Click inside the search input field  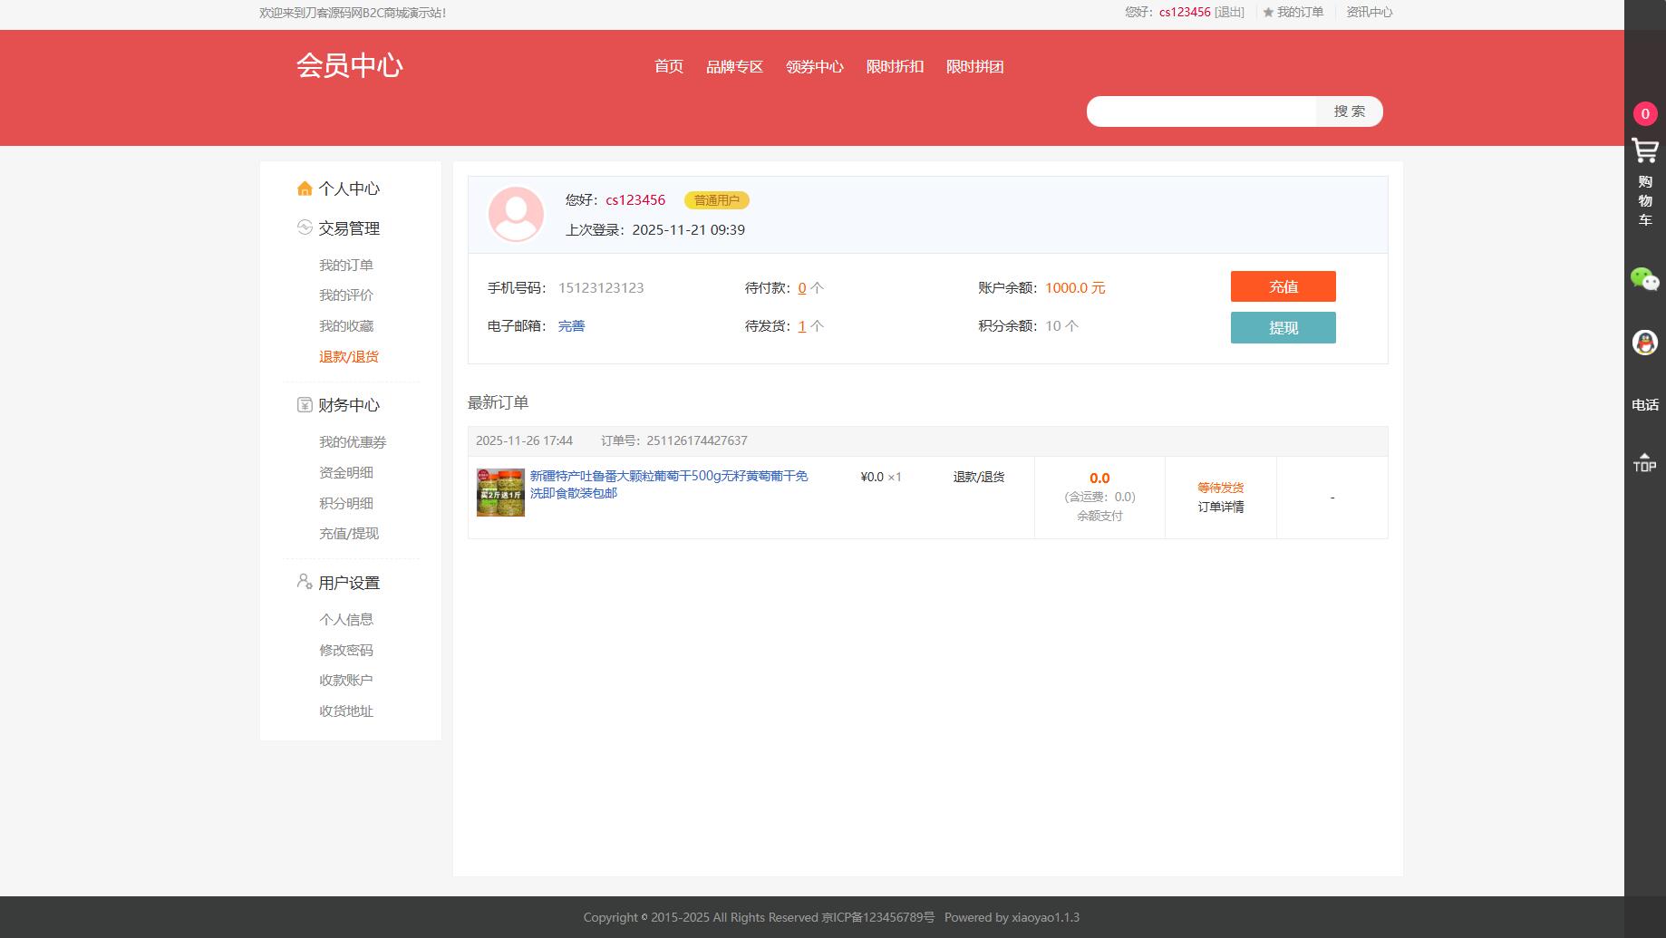[1201, 111]
